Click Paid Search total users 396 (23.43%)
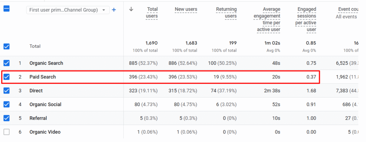This screenshot has width=366, height=142. point(143,77)
